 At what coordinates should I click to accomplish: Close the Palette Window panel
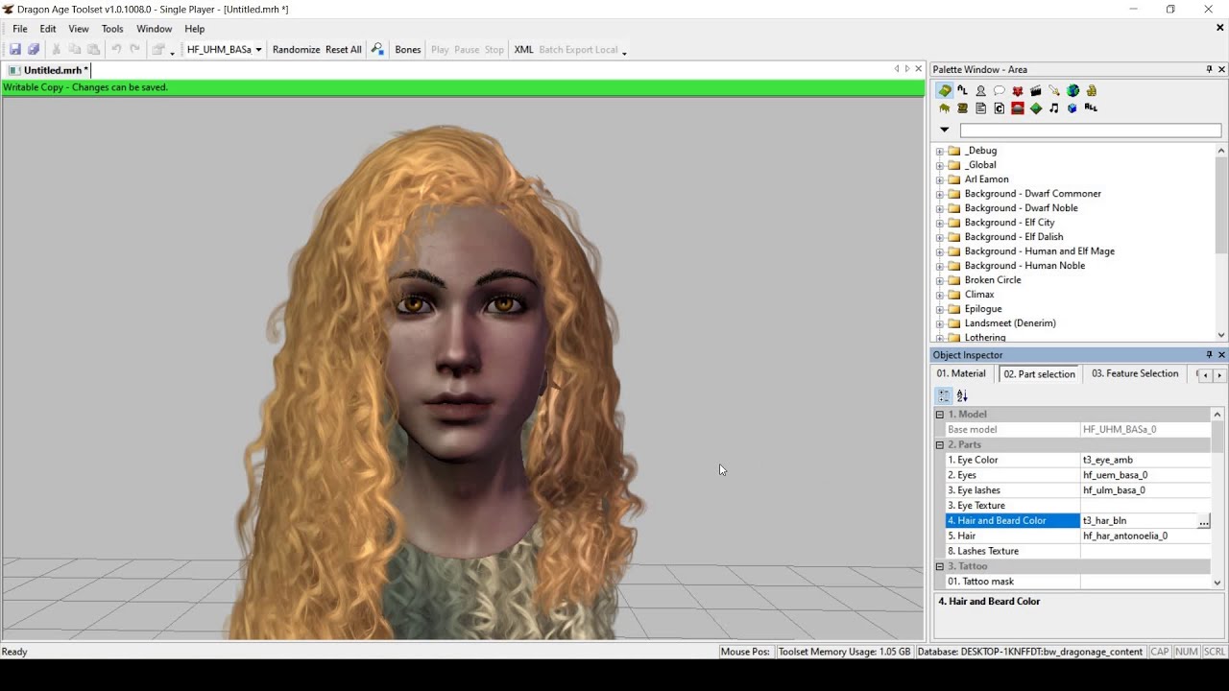coord(1221,69)
